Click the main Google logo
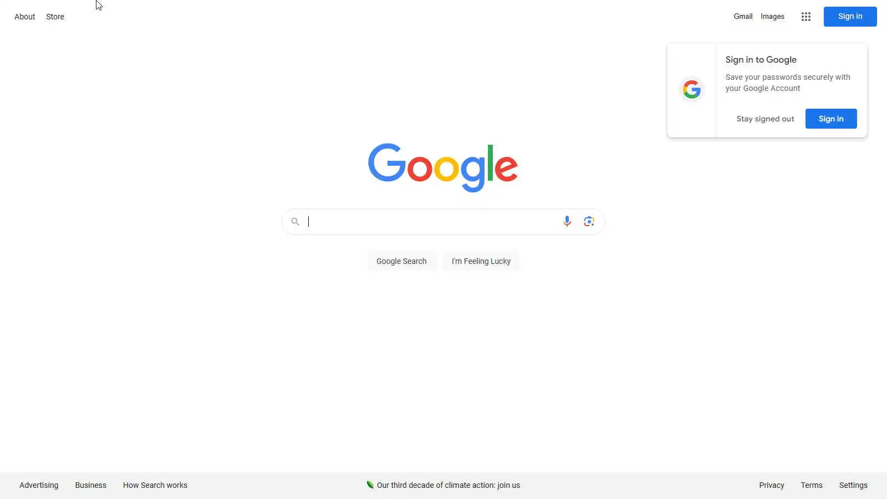Viewport: 887px width, 499px height. point(443,167)
